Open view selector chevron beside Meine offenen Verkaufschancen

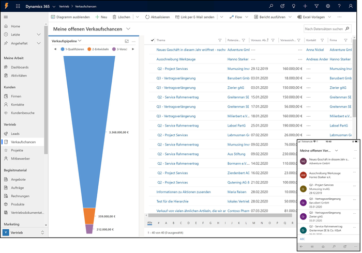coord(128,29)
